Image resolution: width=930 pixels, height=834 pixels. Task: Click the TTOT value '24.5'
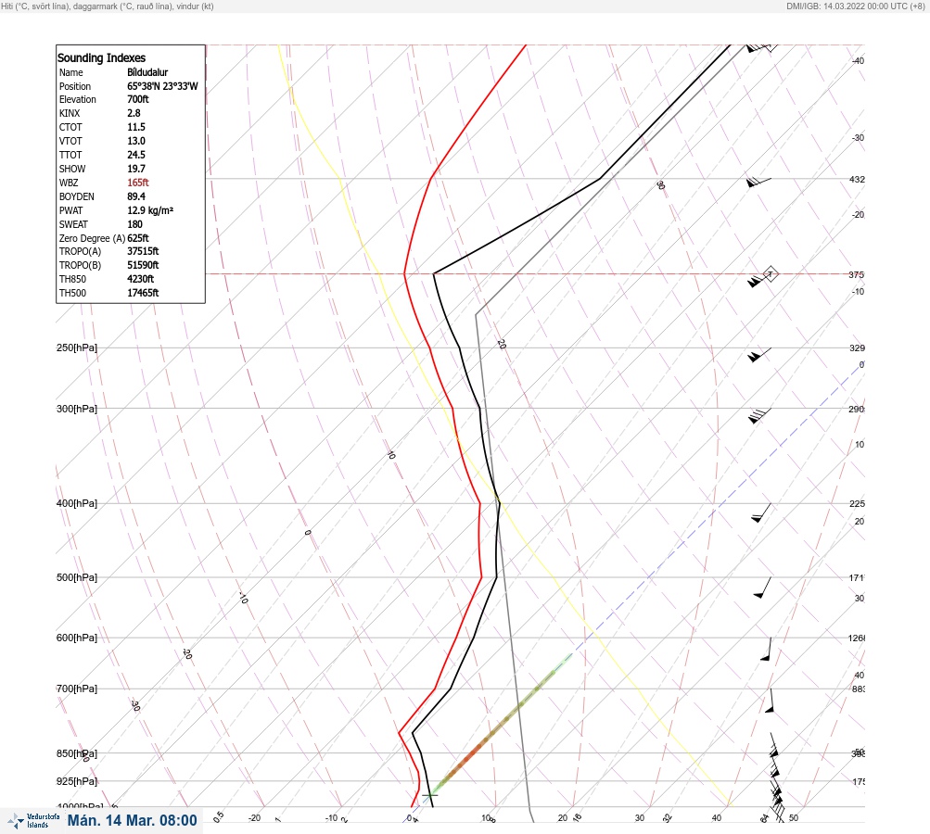tap(136, 155)
